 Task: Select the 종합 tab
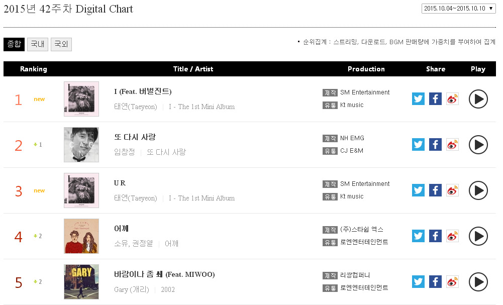14,44
